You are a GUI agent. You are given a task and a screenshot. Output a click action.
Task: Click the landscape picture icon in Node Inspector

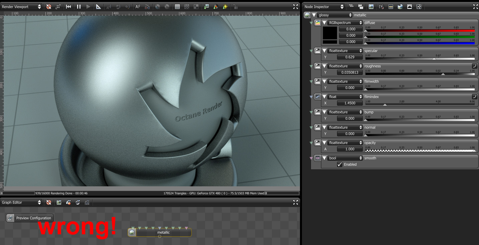click(x=371, y=7)
